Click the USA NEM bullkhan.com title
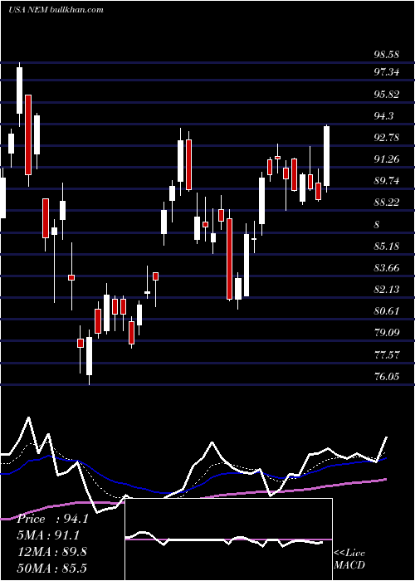415x581 pixels. 56,10
